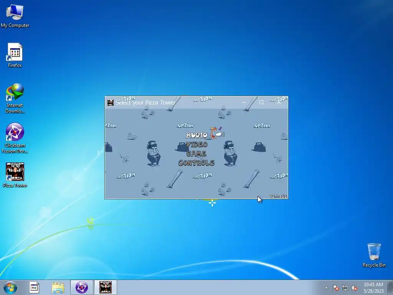This screenshot has height=295, width=393.
Task: Switch to Pizza Tower taskbar button
Action: (106, 287)
